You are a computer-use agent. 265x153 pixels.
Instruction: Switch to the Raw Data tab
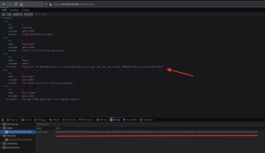pos(14,10)
